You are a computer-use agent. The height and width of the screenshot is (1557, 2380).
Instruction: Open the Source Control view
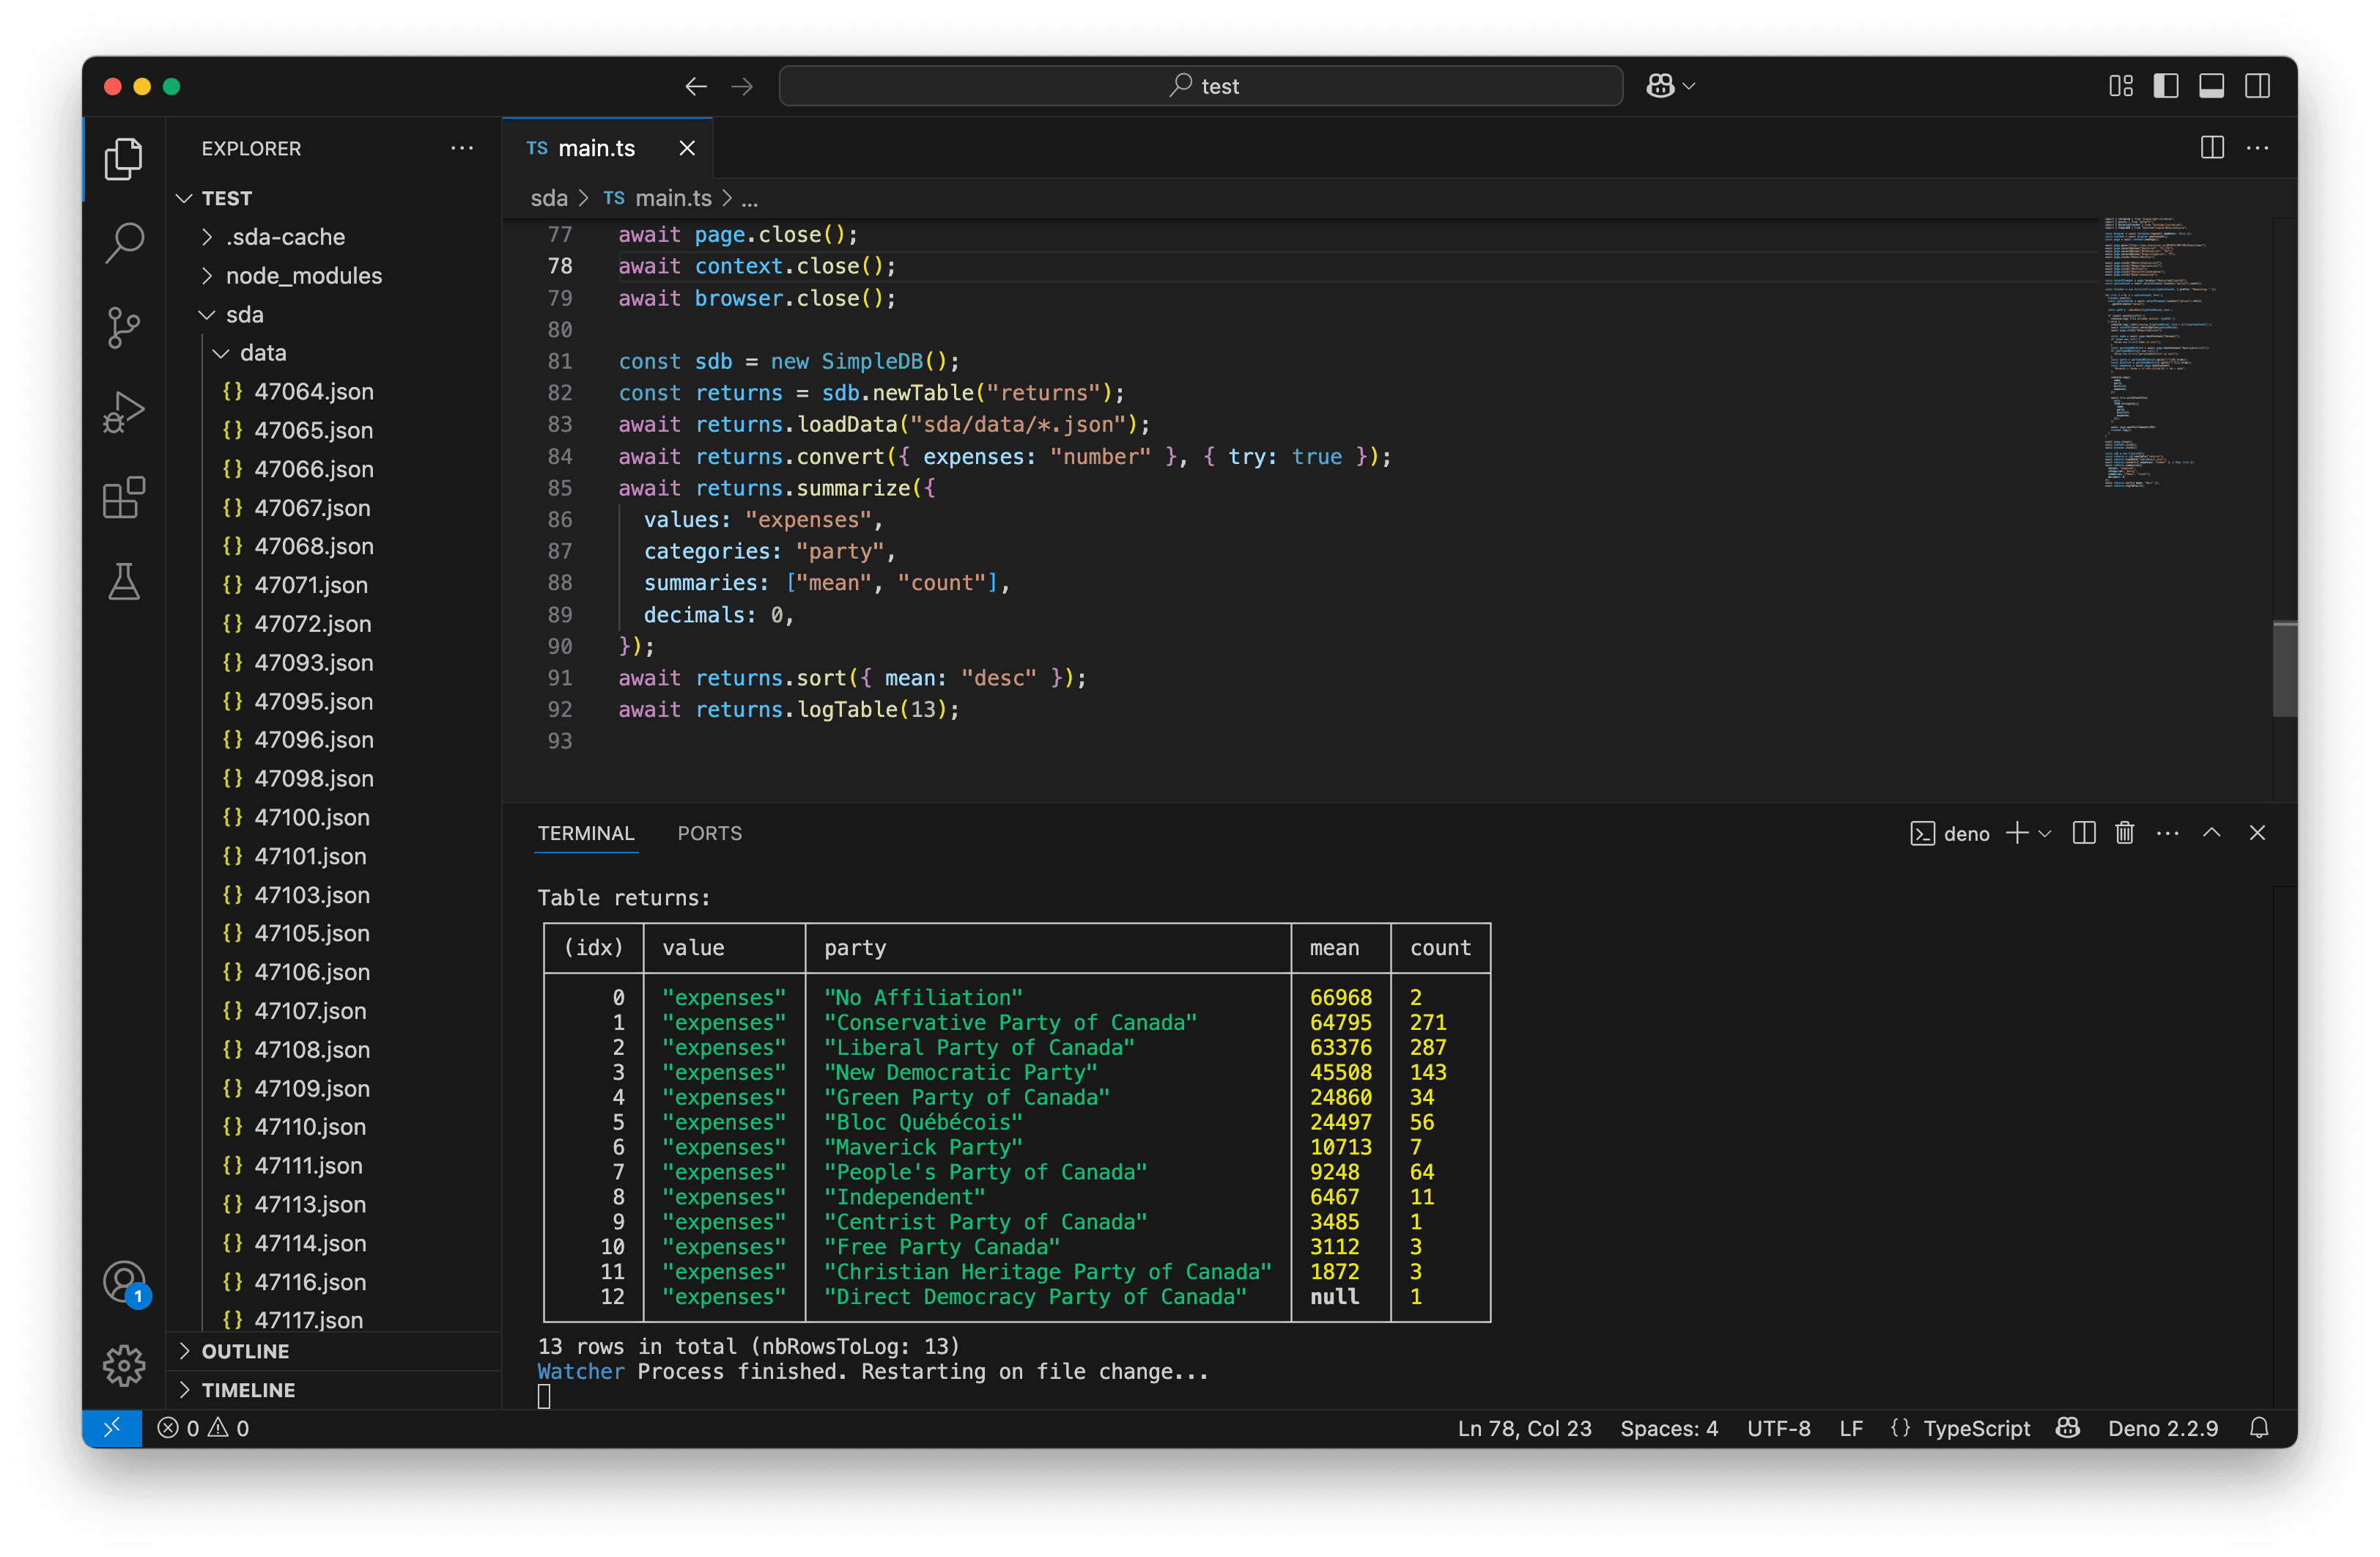(x=124, y=327)
